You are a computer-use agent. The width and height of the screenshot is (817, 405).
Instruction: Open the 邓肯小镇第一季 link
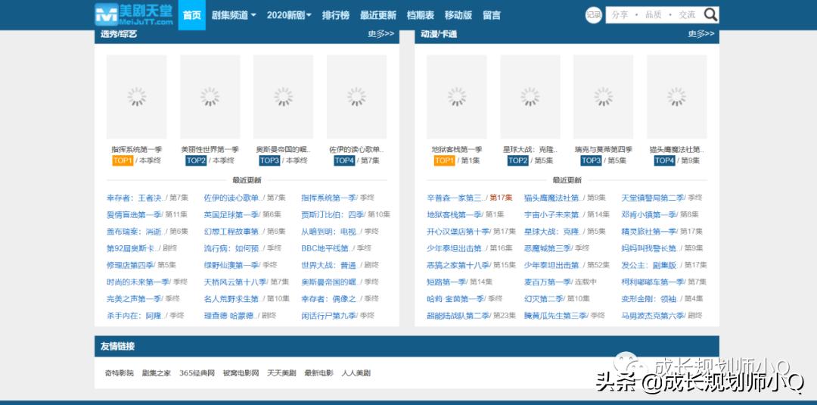tap(649, 215)
